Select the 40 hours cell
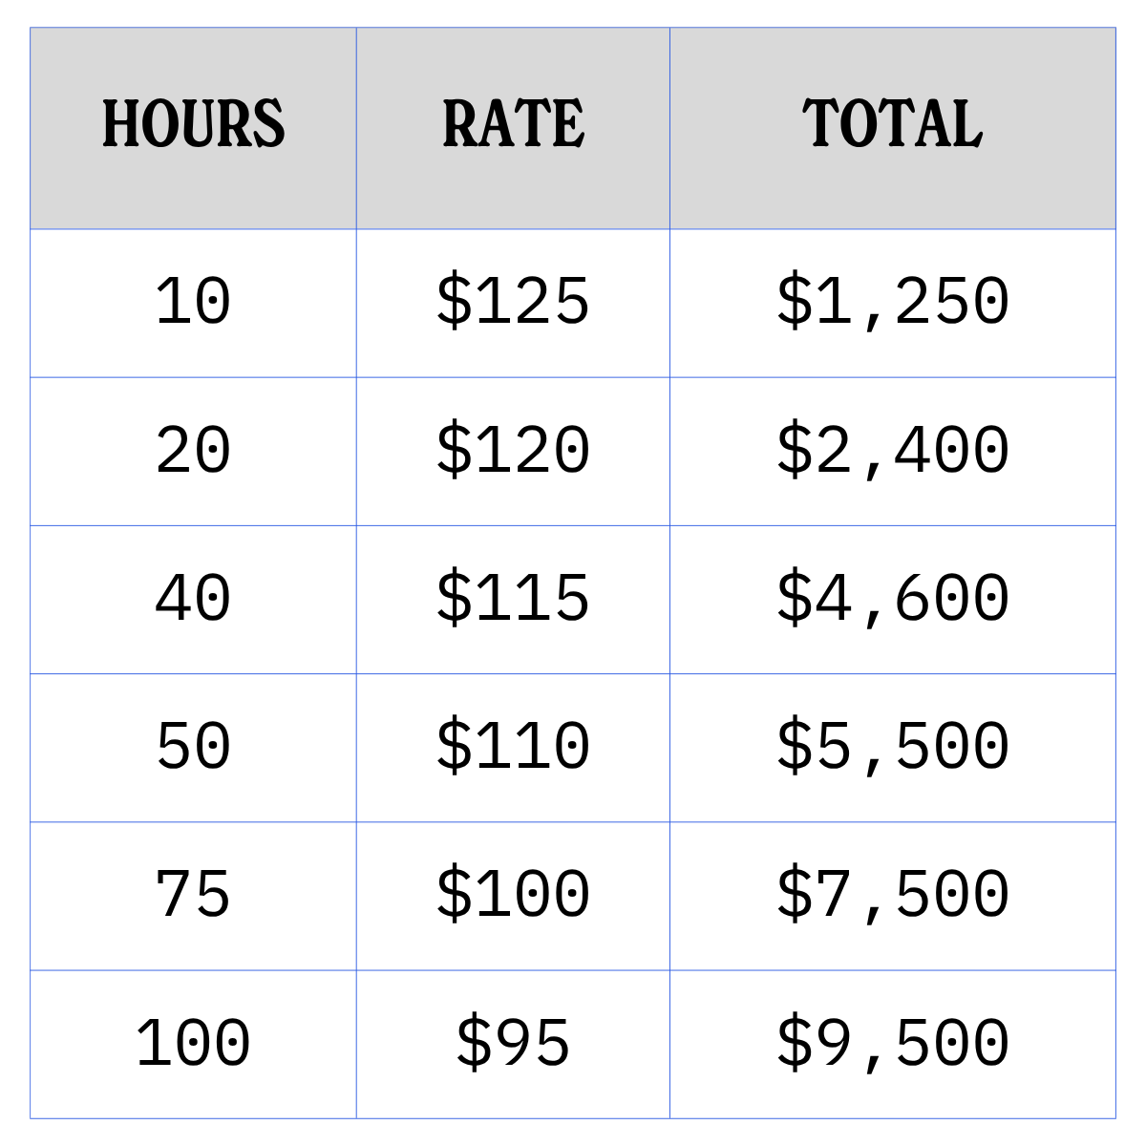Image resolution: width=1146 pixels, height=1146 pixels. tap(193, 600)
